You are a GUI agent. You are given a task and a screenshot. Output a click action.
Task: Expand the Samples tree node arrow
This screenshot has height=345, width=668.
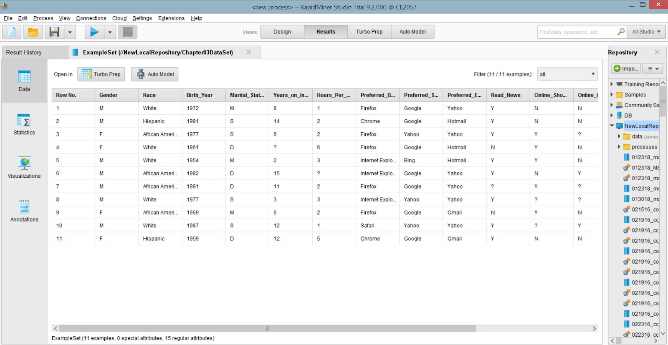point(612,95)
